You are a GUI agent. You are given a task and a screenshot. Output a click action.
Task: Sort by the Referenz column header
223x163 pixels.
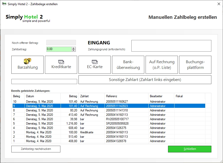(126, 96)
